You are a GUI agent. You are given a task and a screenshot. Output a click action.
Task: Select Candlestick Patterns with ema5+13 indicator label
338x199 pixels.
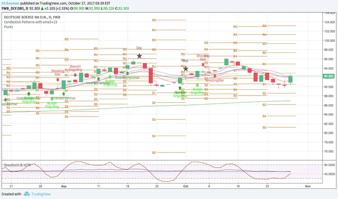point(30,22)
